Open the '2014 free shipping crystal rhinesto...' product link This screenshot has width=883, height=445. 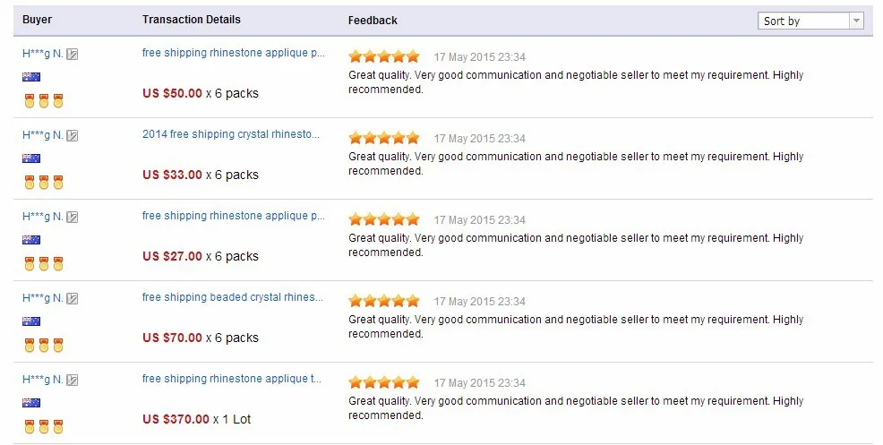click(x=231, y=134)
